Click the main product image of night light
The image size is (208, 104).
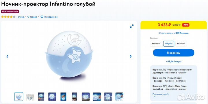pos(69,56)
